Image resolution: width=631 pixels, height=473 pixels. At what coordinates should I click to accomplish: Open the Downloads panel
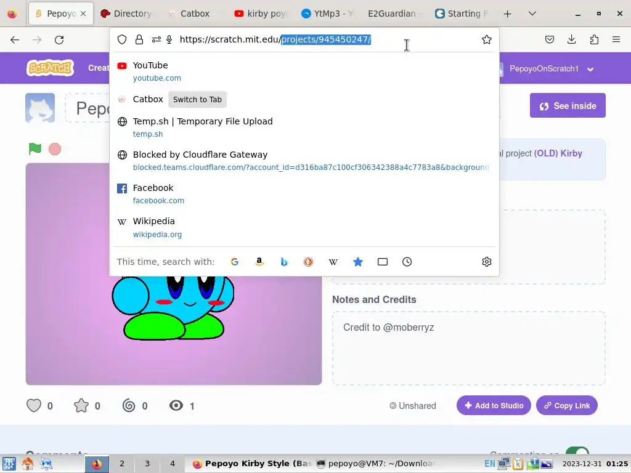coord(571,39)
